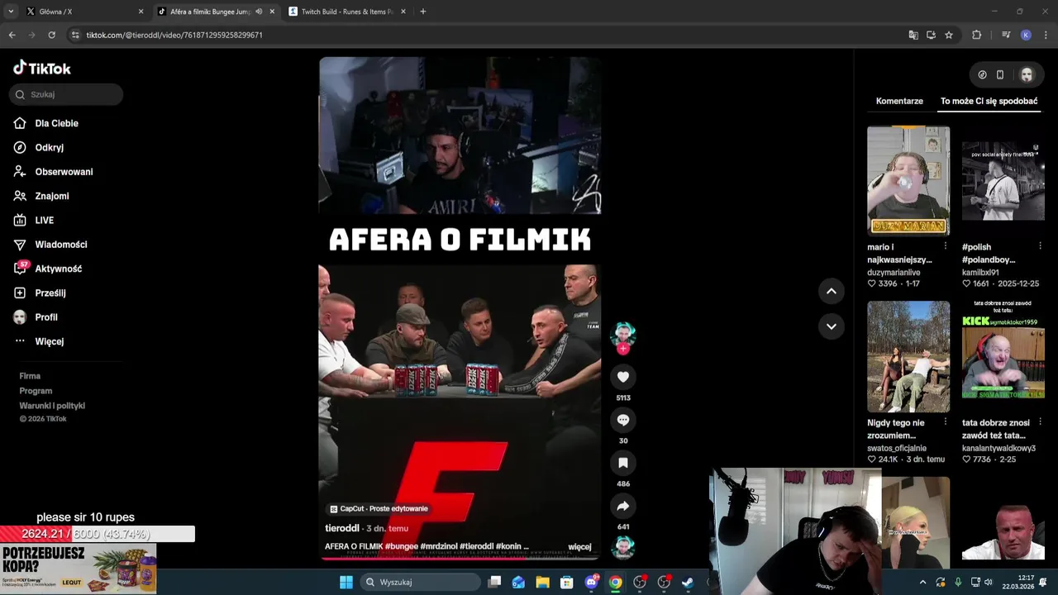Open the TikTok coins icon at top right
Screen dimensions: 1058x595
pos(982,74)
